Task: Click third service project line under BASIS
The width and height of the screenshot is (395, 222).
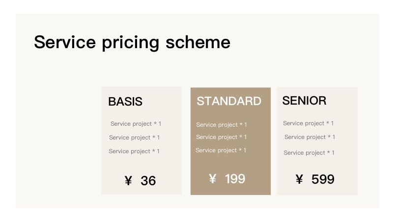Action: (134, 151)
